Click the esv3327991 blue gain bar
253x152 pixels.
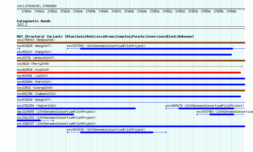click(x=156, y=49)
